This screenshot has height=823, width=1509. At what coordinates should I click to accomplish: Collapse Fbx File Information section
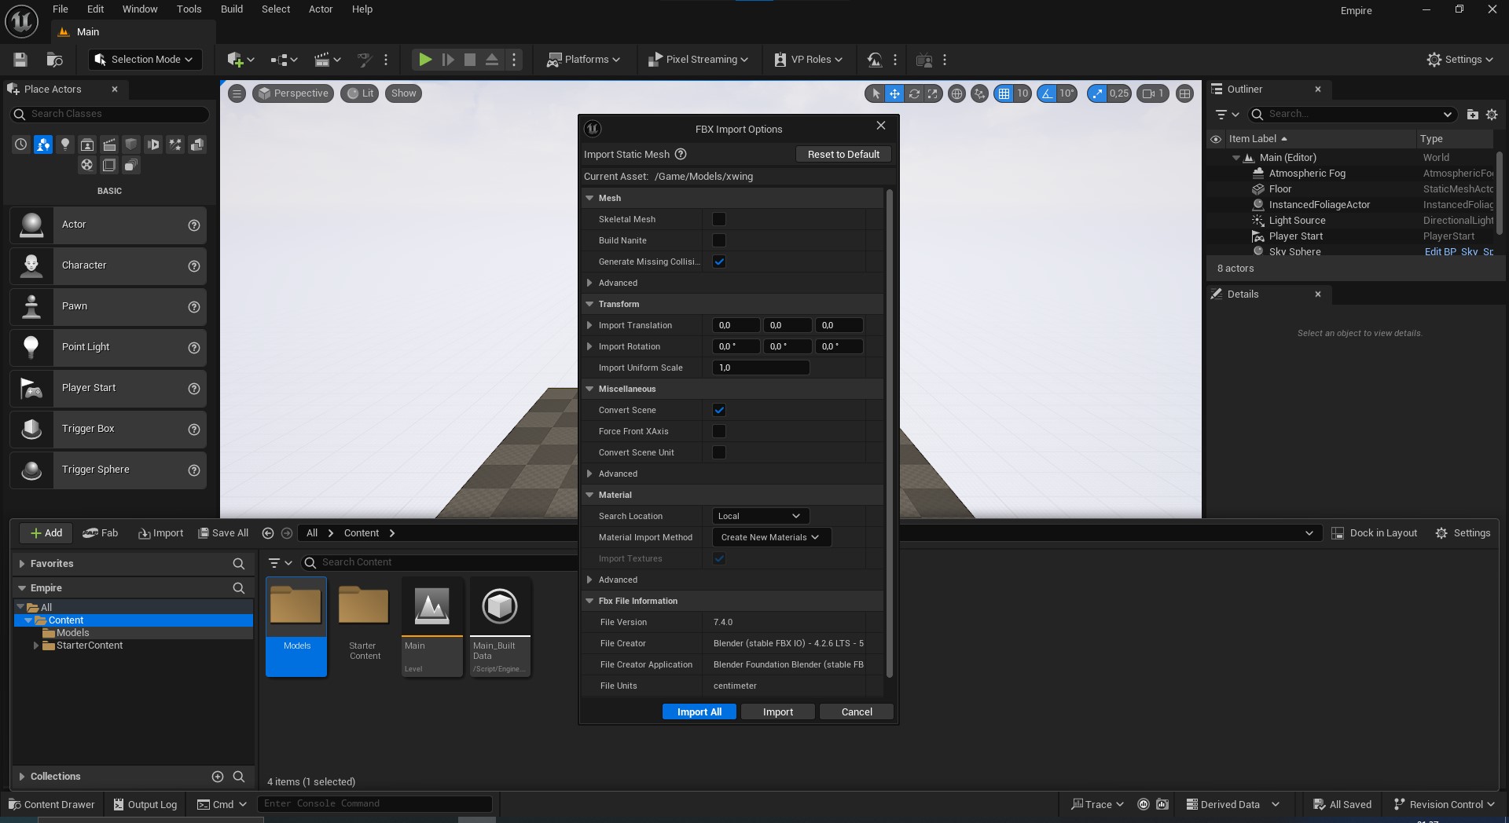tap(589, 601)
